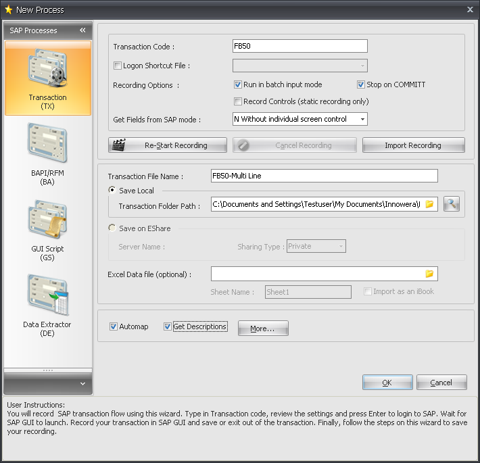This screenshot has width=480, height=463.
Task: Select the Save on EShare radio button
Action: 112,228
